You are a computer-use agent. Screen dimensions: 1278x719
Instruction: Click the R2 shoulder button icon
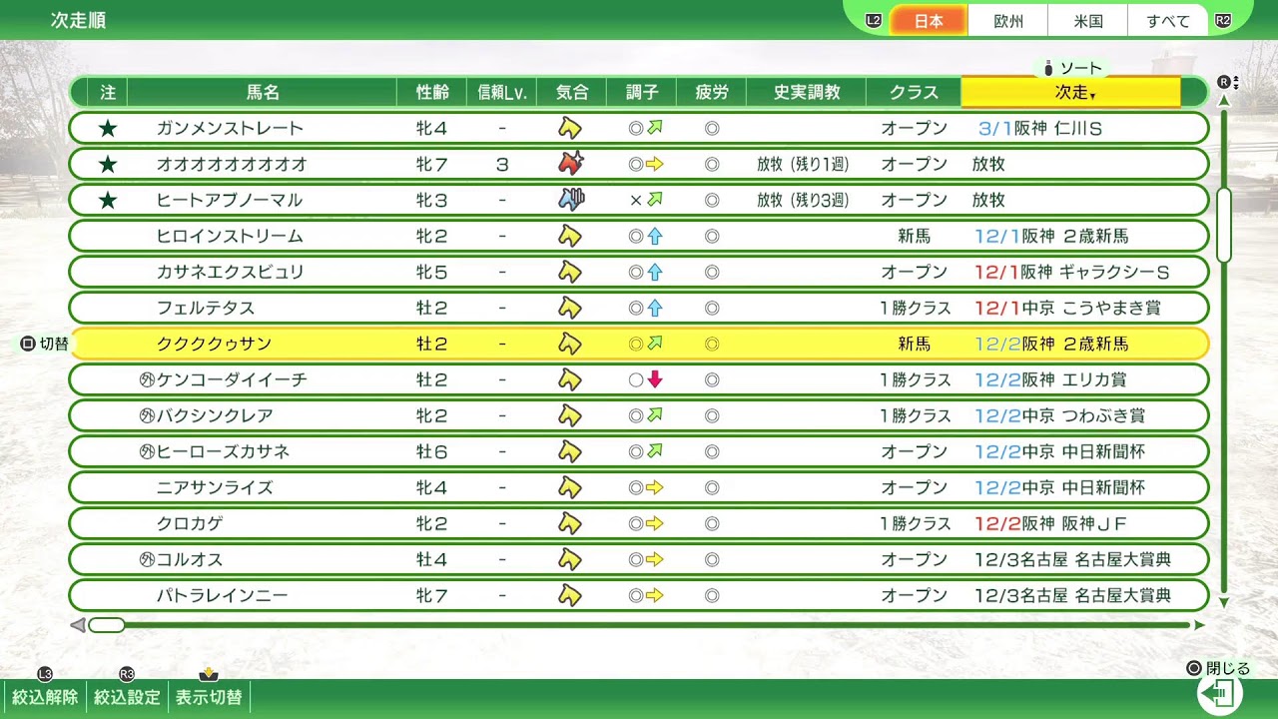[1223, 20]
